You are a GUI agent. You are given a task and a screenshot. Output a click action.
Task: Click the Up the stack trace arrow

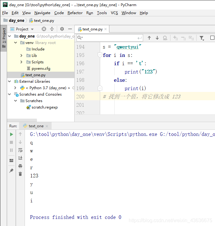(x=20, y=134)
